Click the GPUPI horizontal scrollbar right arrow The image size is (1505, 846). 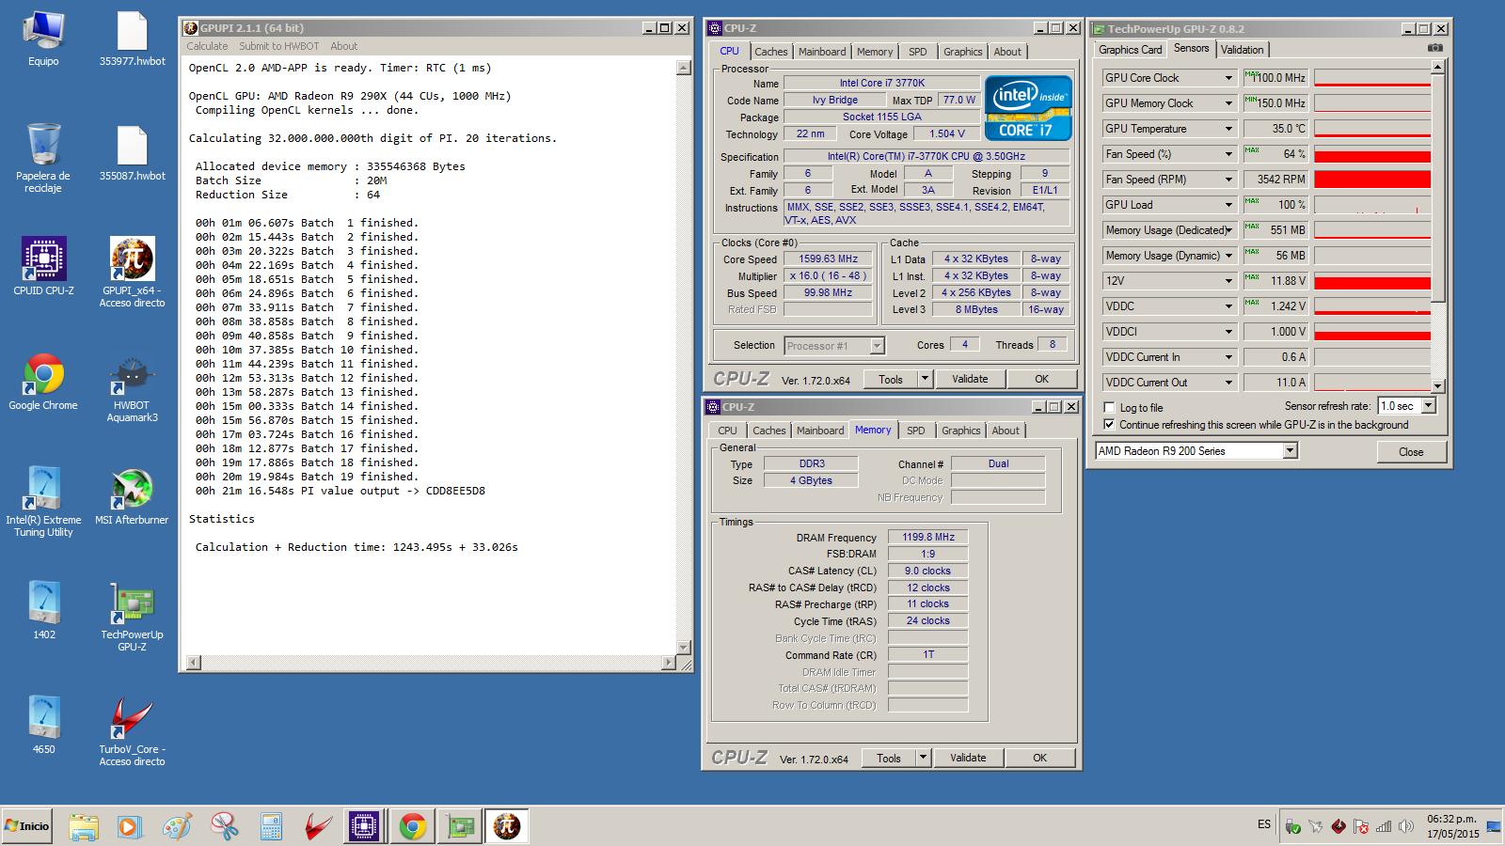coord(669,663)
